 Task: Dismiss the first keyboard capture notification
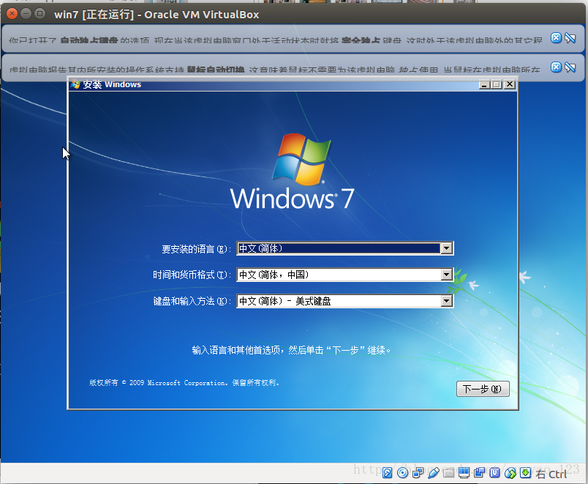(x=556, y=37)
